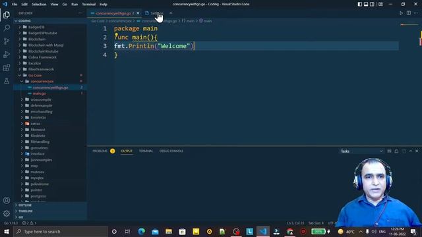This screenshot has width=422, height=237.
Task: Switch to the Terminal panel tab
Action: (x=146, y=151)
